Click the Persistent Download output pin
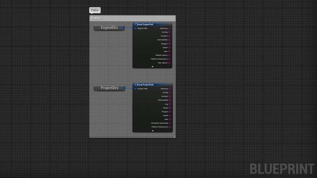This screenshot has width=317, height=178. tap(170, 123)
